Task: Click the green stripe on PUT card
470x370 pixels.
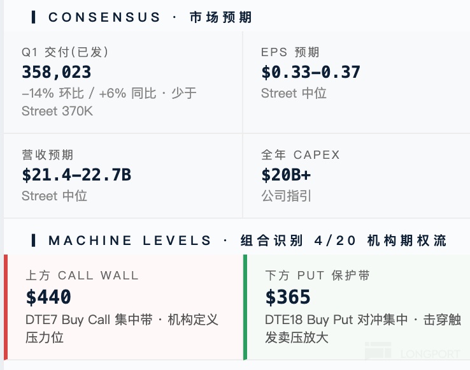Action: pos(245,307)
